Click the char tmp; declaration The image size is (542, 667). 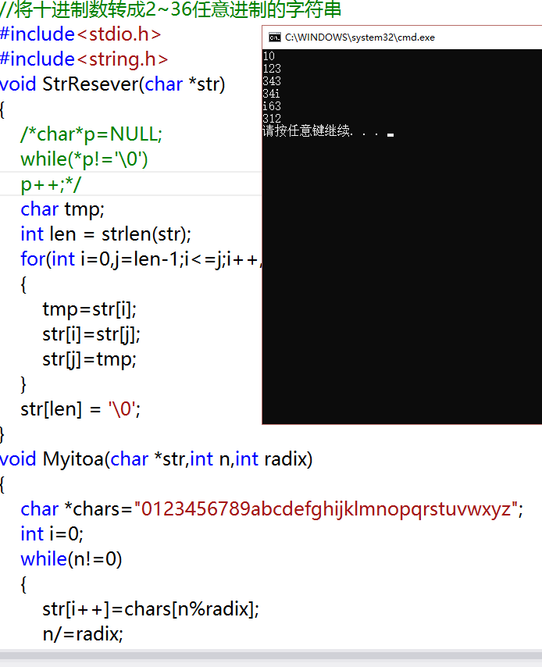click(62, 209)
